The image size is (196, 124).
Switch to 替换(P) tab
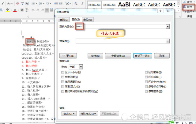[x=76, y=20]
